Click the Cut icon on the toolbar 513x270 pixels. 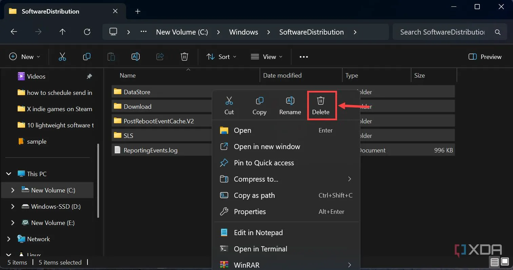coord(62,57)
